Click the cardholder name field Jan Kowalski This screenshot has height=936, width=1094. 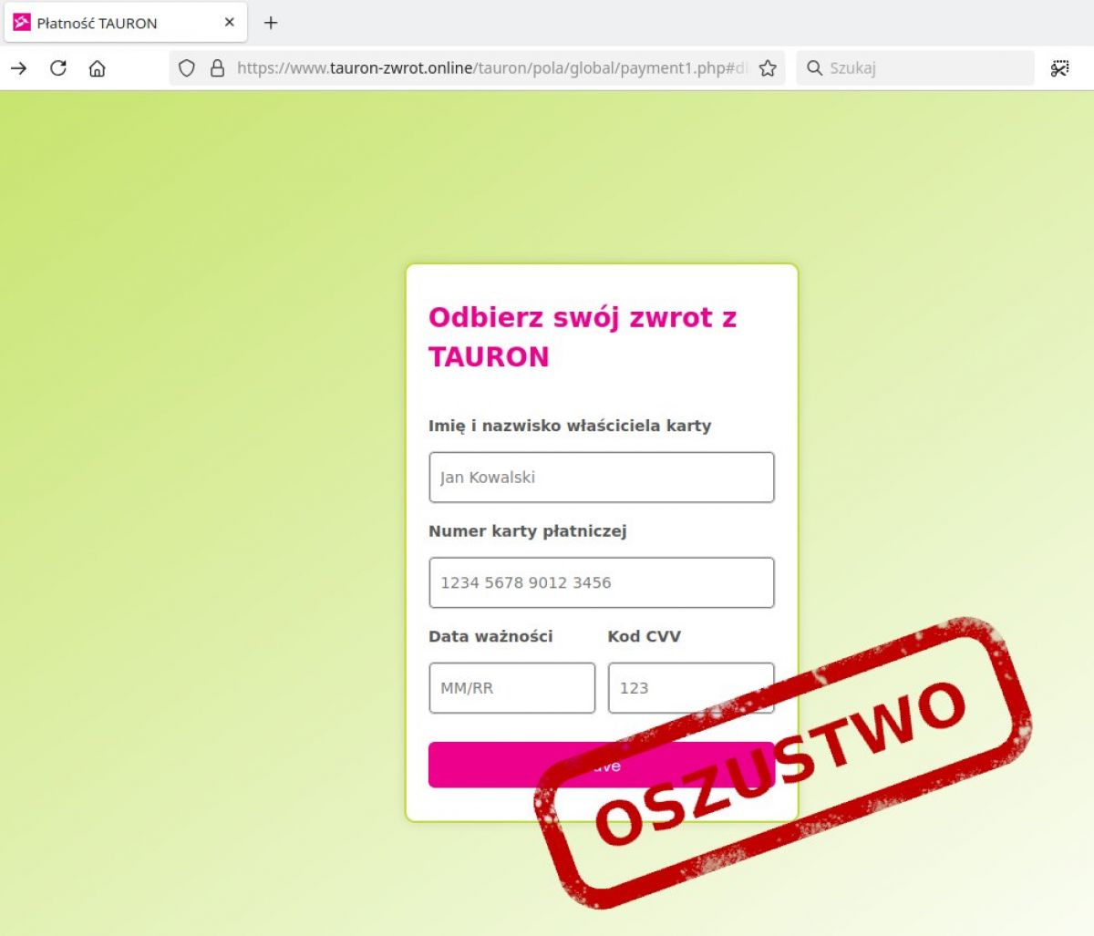[602, 478]
